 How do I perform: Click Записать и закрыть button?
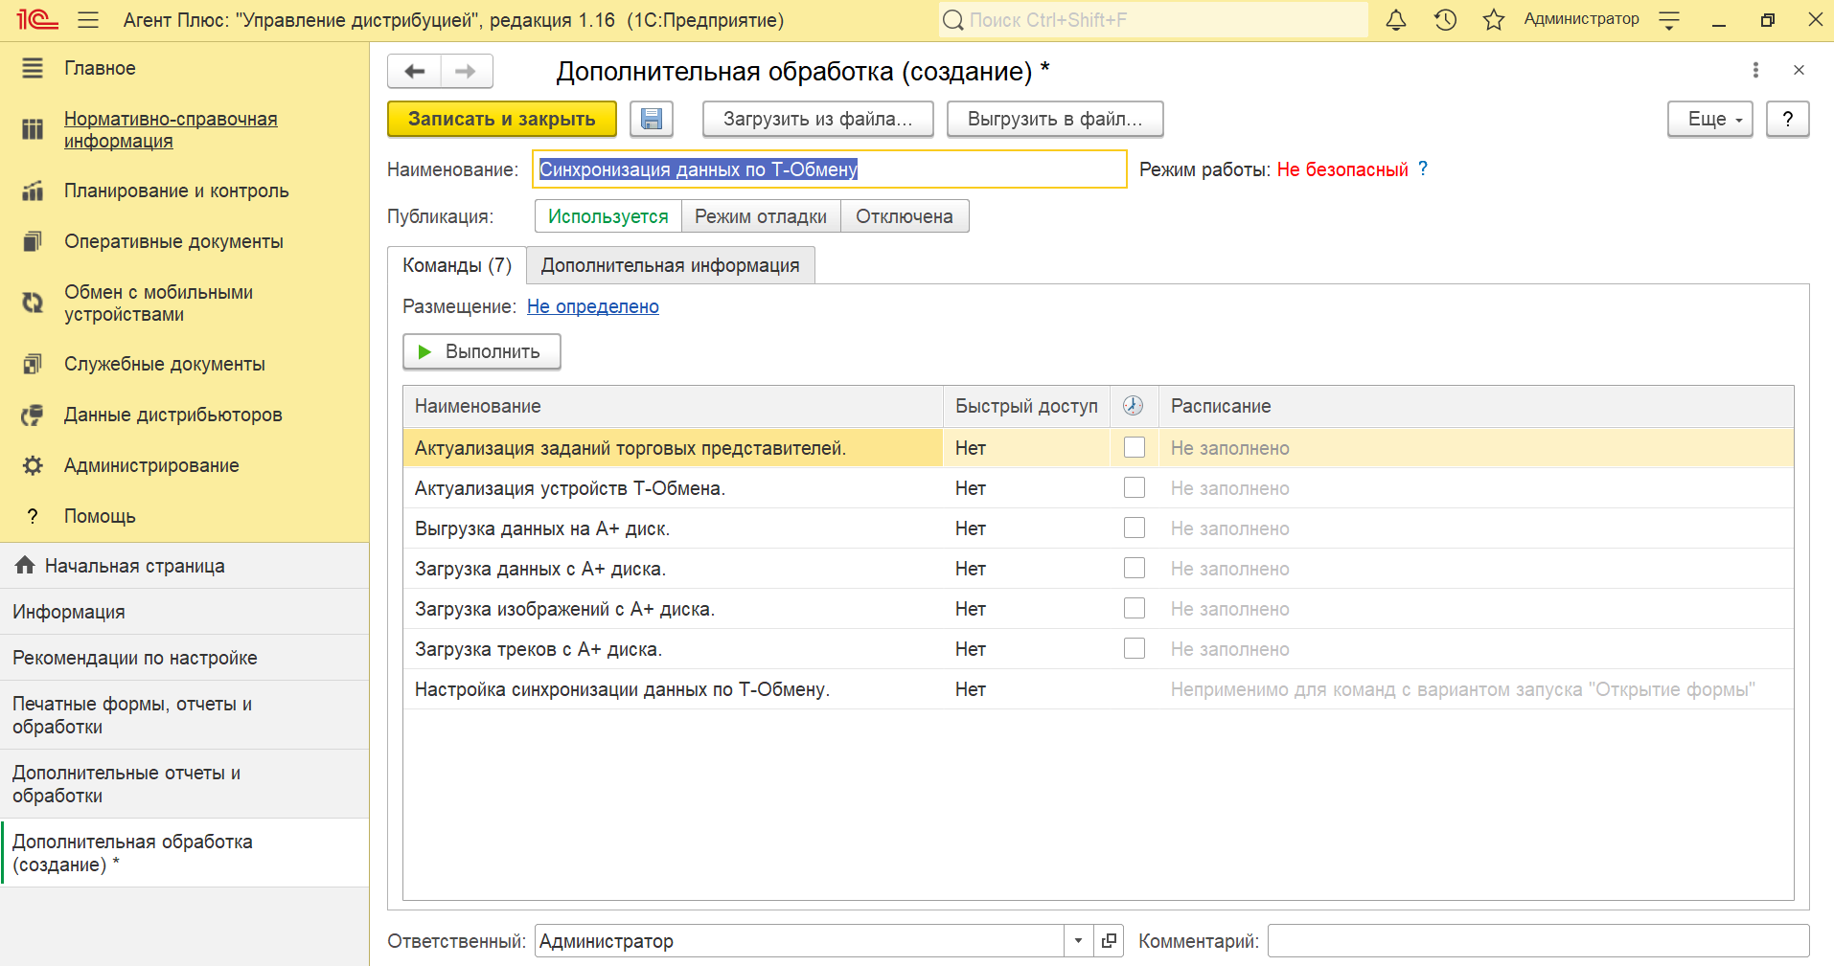(502, 119)
